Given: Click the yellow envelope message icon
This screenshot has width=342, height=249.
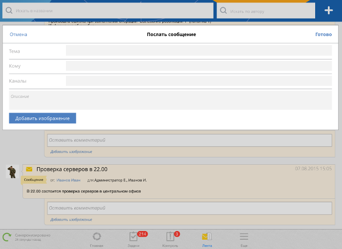Looking at the screenshot, I should click(x=29, y=169).
